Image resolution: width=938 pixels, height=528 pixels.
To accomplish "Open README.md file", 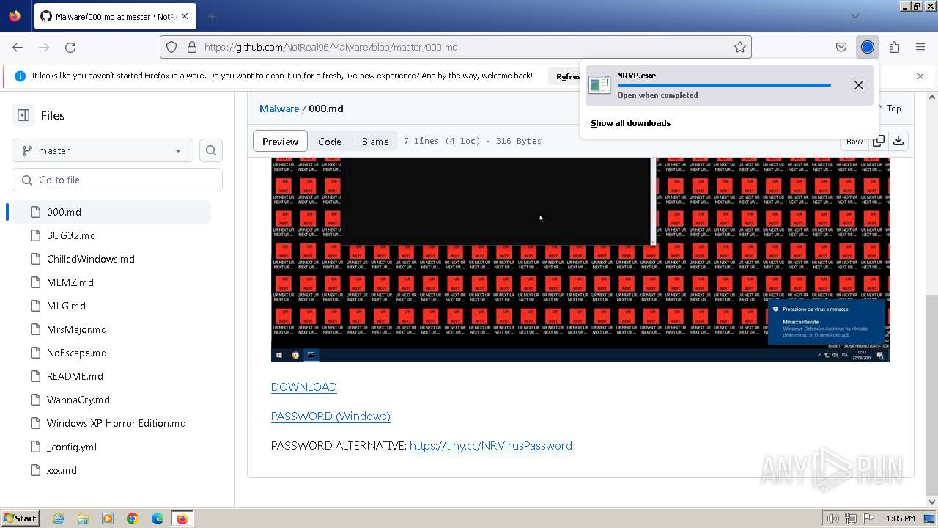I will pyautogui.click(x=75, y=376).
